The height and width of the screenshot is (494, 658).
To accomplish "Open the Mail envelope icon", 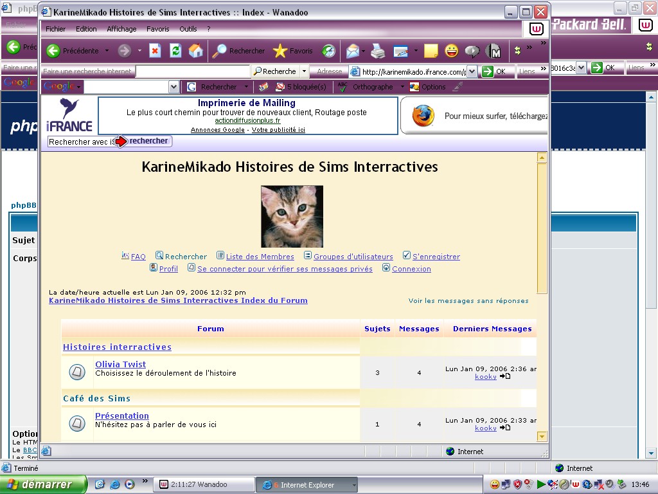I will [352, 51].
